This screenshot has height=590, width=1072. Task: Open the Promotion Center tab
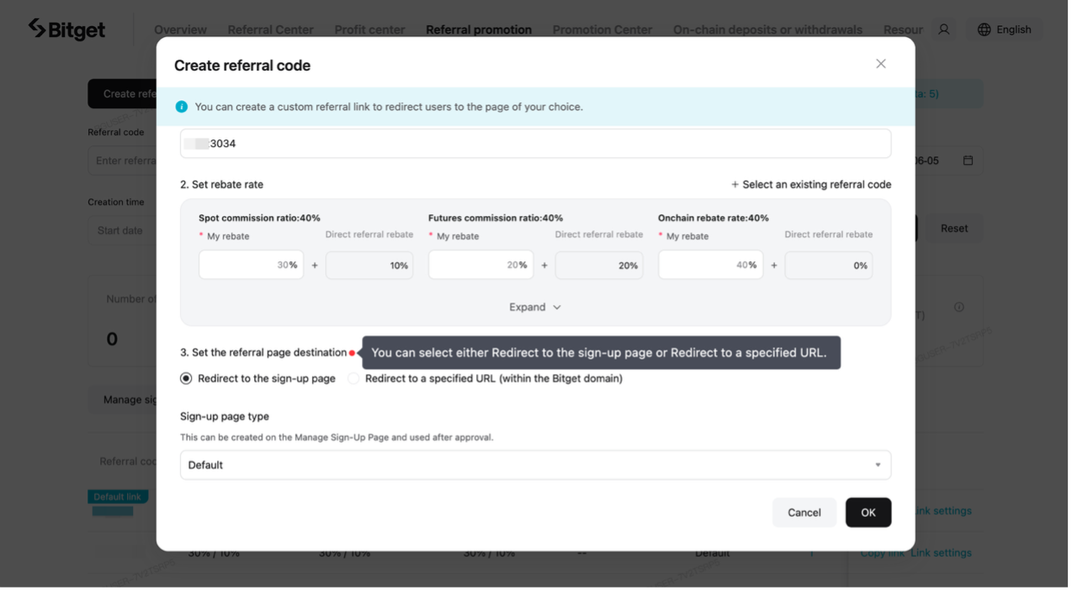(x=602, y=29)
